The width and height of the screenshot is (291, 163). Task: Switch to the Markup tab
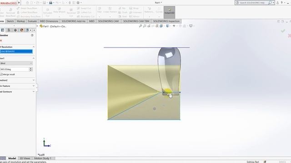[x=21, y=21]
